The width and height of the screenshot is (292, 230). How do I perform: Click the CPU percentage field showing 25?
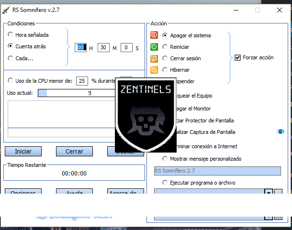(82, 81)
